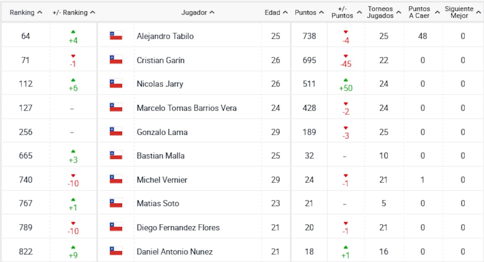Screen dimensions: 484x262
Task: Open Diego Fernandez Flores player page
Action: tap(178, 227)
